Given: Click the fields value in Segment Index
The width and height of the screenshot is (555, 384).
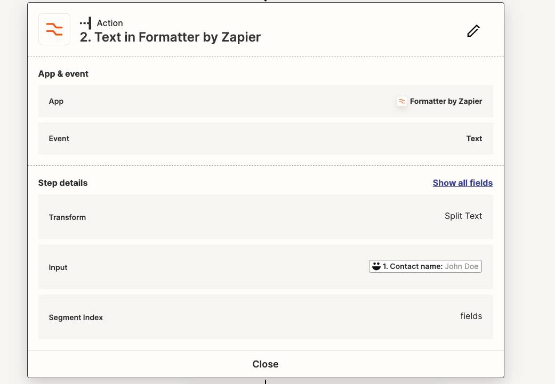Looking at the screenshot, I should [471, 316].
